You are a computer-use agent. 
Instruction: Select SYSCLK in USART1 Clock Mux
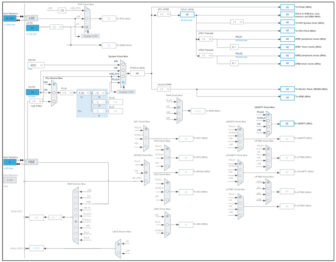pos(268,121)
